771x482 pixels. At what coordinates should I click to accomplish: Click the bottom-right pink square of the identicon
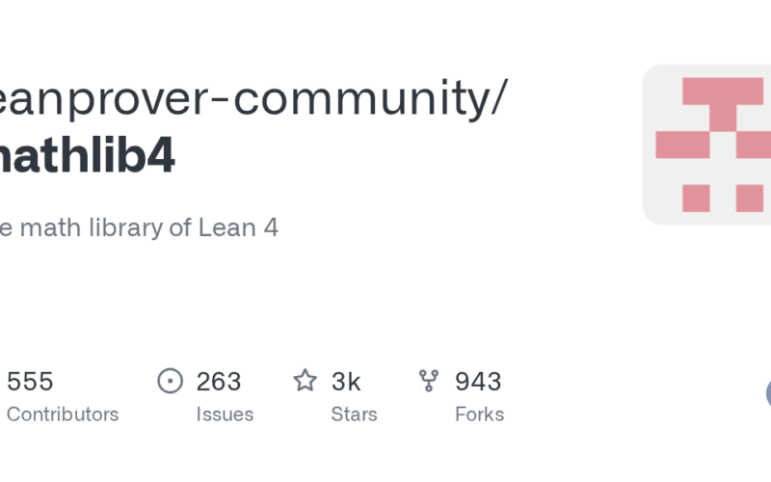[x=749, y=198]
